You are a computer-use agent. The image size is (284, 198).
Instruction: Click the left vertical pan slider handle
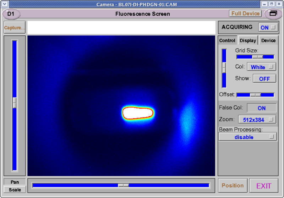[15, 103]
